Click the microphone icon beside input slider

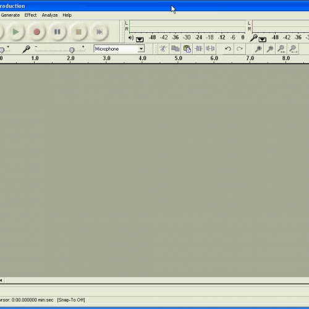click(x=26, y=49)
